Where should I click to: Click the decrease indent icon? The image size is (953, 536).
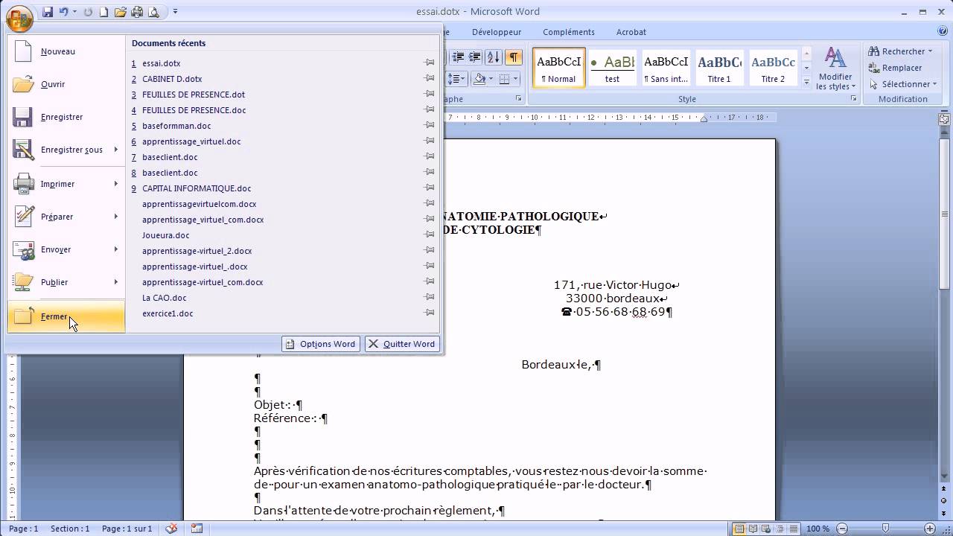(458, 57)
